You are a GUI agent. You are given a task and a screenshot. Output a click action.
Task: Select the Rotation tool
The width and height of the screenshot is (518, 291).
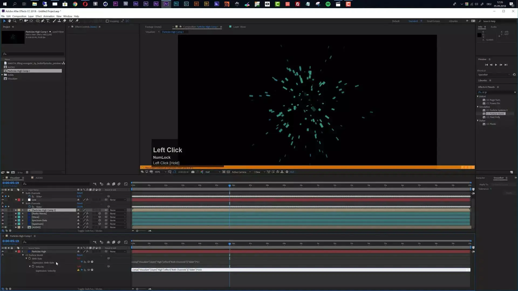[x=21, y=21]
